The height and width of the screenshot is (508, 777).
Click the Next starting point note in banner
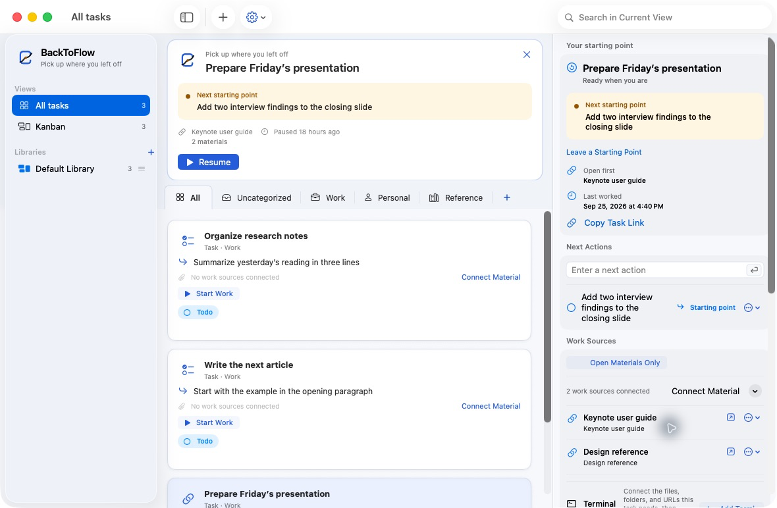(x=355, y=101)
